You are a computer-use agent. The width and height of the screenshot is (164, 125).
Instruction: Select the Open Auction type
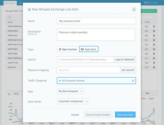click(68, 49)
